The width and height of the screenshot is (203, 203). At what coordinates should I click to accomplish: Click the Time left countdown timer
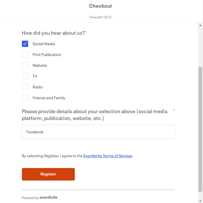point(101,17)
